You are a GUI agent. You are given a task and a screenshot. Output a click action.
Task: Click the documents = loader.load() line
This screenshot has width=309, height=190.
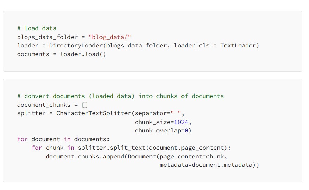coord(62,54)
